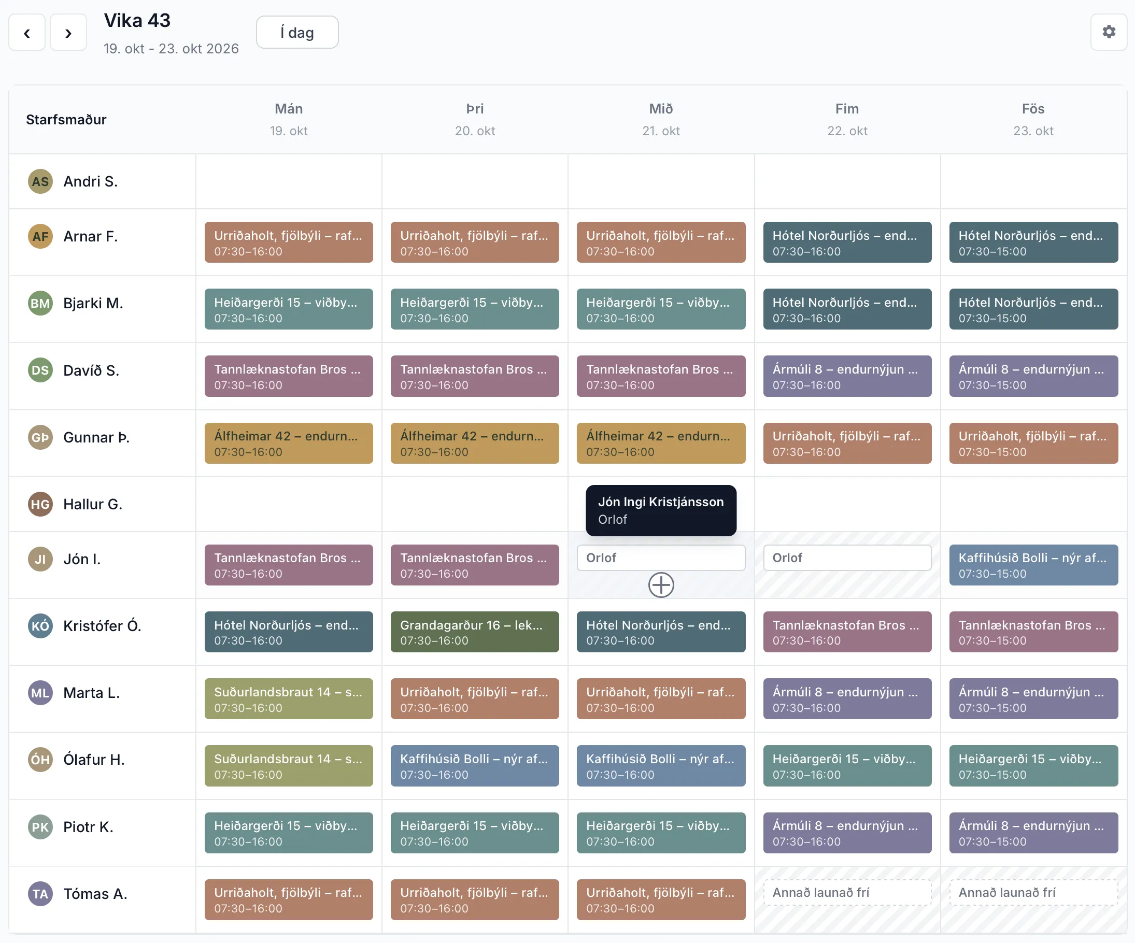Open Ólafur H. Thursday Heiðargerði 15 shift
This screenshot has height=943, width=1135.
click(847, 766)
